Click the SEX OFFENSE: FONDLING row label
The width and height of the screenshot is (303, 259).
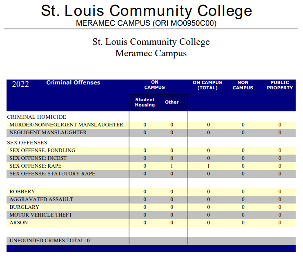[42, 151]
